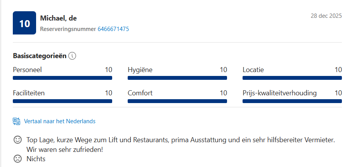Click the Locatie rating bar
The height and width of the screenshot is (167, 352).
292,78
